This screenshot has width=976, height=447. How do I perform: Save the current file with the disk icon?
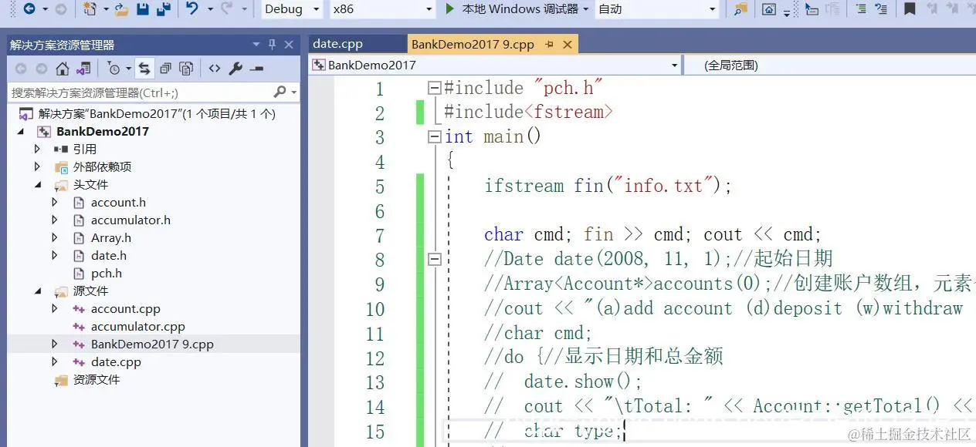pos(143,9)
